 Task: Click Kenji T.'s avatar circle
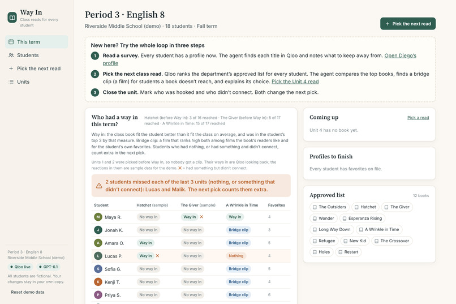98,282
